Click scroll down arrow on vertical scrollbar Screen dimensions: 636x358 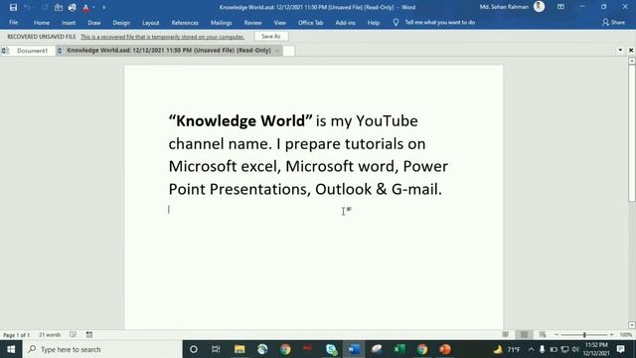pos(632,325)
